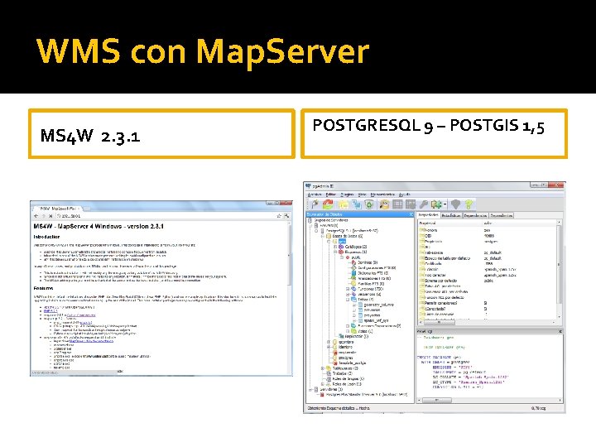Select the PostgreSQL server node in tree
The image size is (596, 447).
click(352, 231)
